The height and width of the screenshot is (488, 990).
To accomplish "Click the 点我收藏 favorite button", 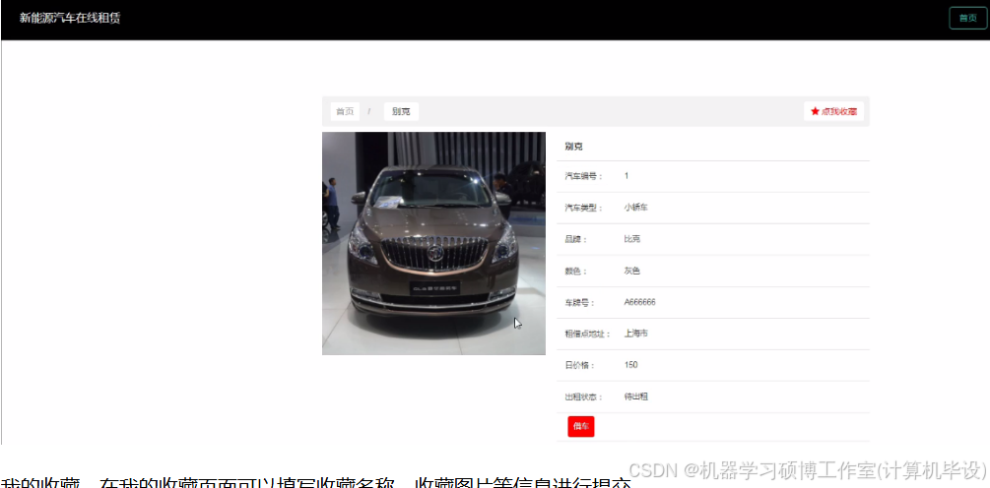I will (x=833, y=111).
